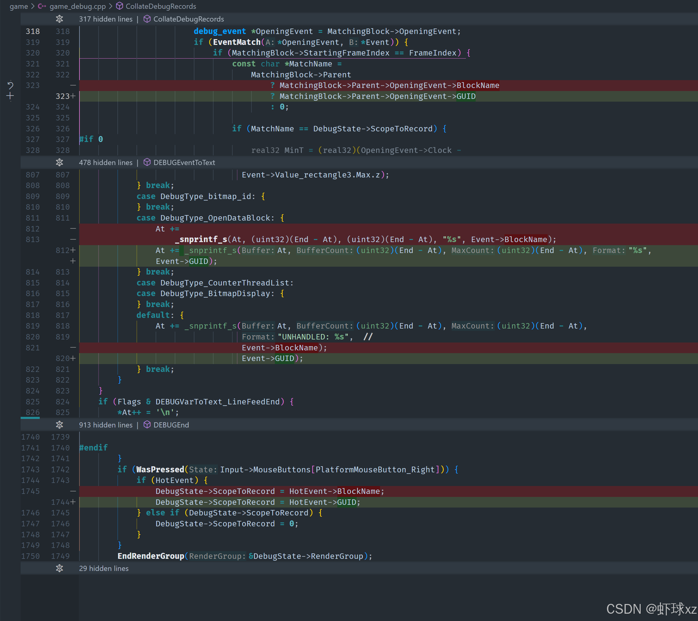Expand the 478 hidden lines region

59,162
